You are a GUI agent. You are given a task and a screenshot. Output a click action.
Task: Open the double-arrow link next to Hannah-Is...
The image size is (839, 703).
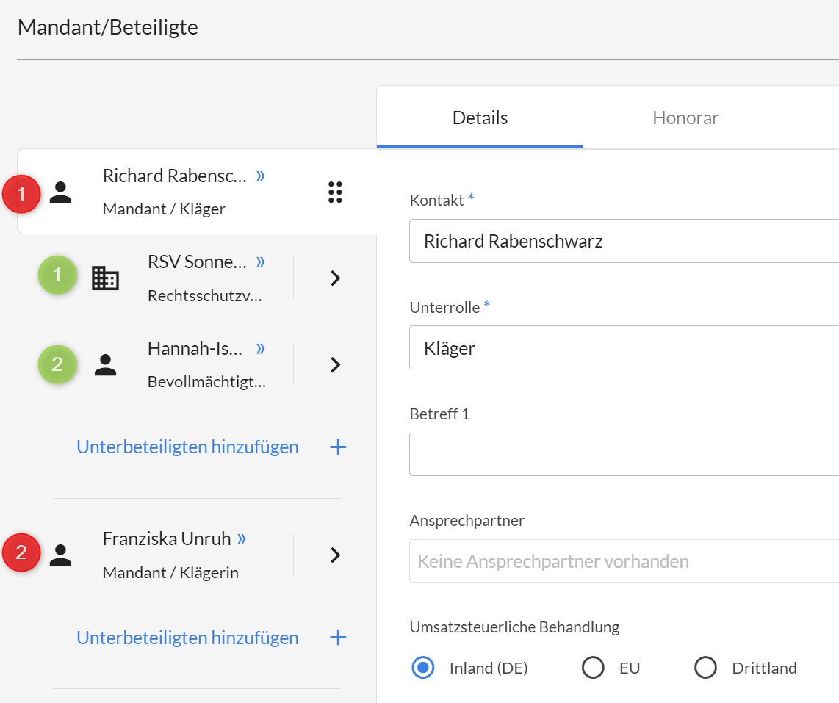pyautogui.click(x=261, y=348)
